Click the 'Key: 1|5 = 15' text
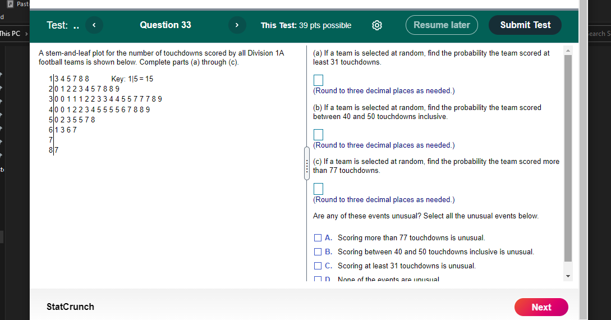This screenshot has width=611, height=320. point(132,79)
